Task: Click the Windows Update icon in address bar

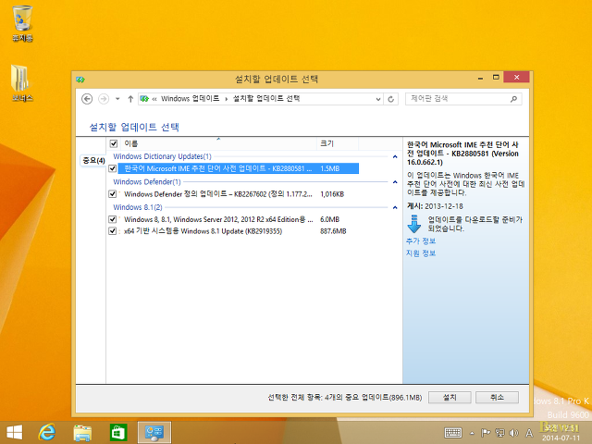Action: click(x=144, y=99)
